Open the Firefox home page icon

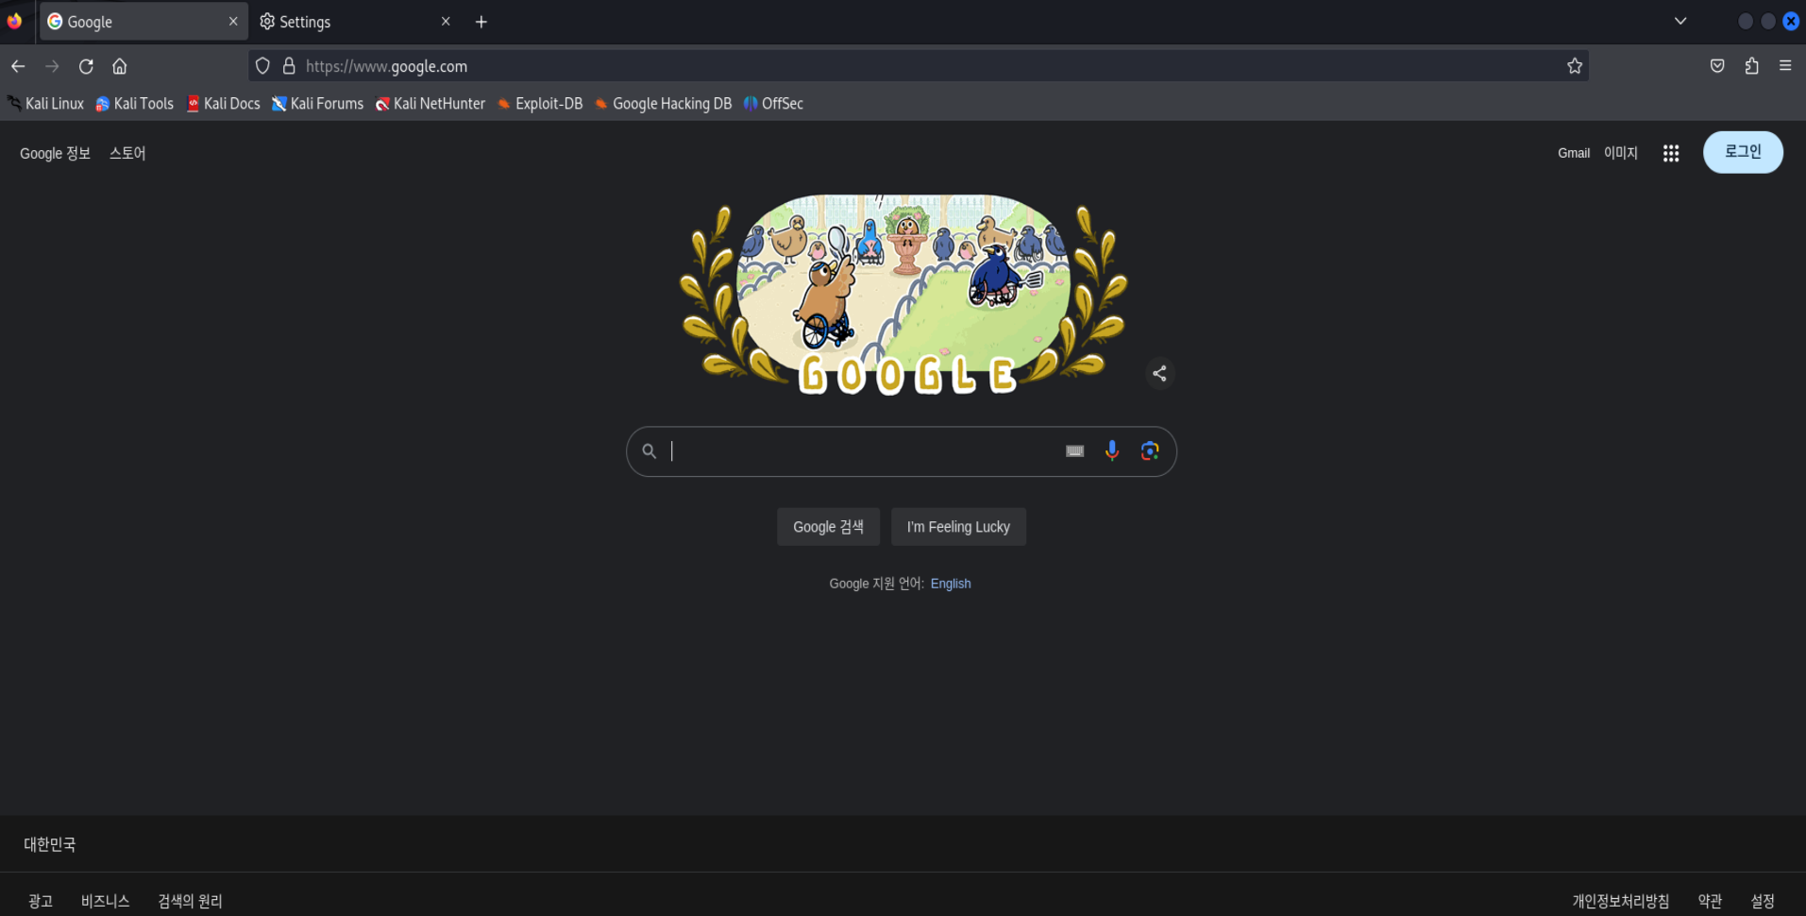click(x=120, y=66)
